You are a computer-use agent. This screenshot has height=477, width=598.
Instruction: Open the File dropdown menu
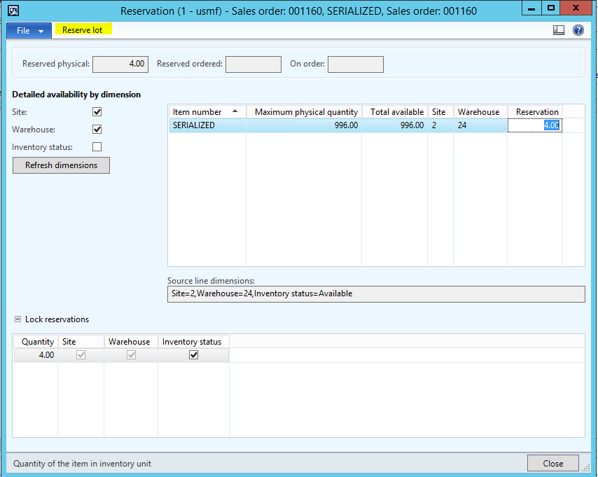tap(29, 31)
